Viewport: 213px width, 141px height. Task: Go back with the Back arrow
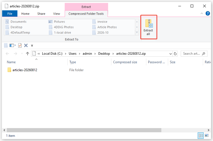(x=7, y=54)
